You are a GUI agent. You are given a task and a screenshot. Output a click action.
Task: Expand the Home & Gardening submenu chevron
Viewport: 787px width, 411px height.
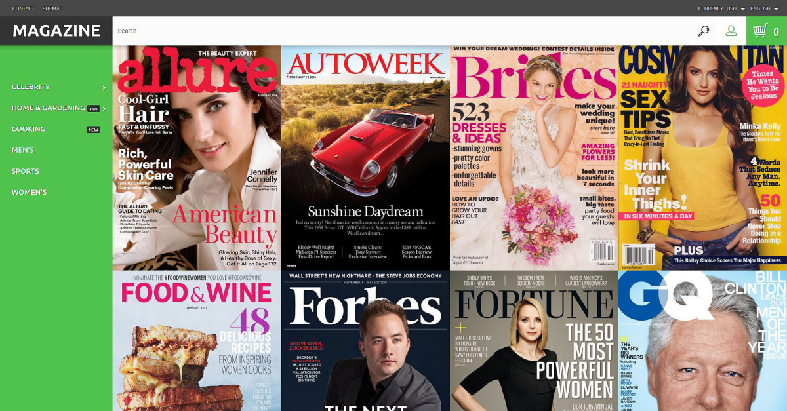click(x=104, y=108)
